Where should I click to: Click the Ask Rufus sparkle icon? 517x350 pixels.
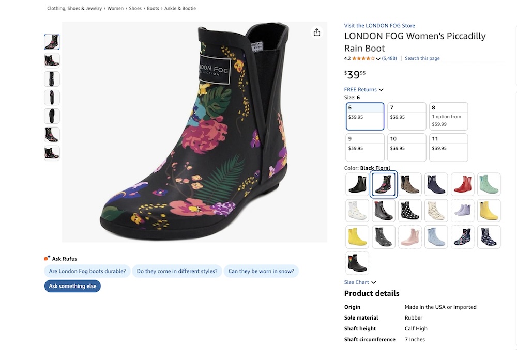pyautogui.click(x=47, y=258)
